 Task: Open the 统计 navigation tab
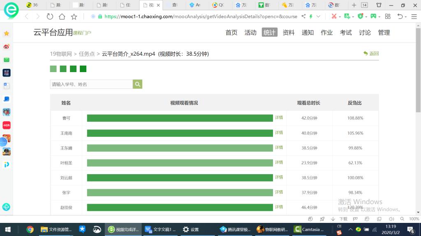269,32
